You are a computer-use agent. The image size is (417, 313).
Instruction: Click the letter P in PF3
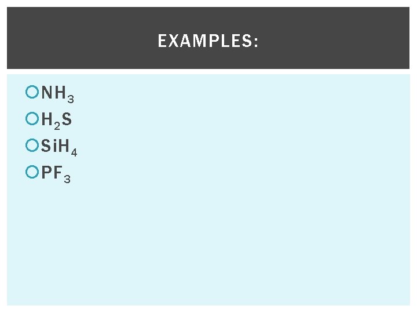[46, 172]
